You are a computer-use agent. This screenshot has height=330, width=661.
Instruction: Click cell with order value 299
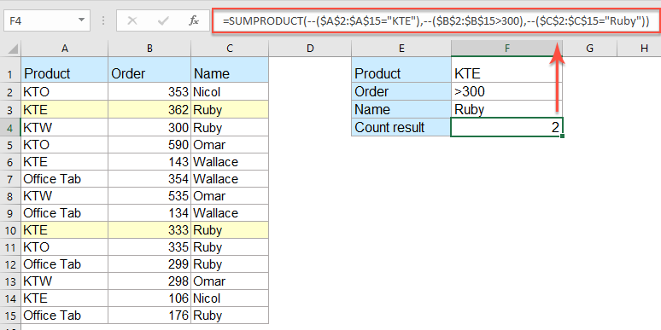(x=149, y=264)
